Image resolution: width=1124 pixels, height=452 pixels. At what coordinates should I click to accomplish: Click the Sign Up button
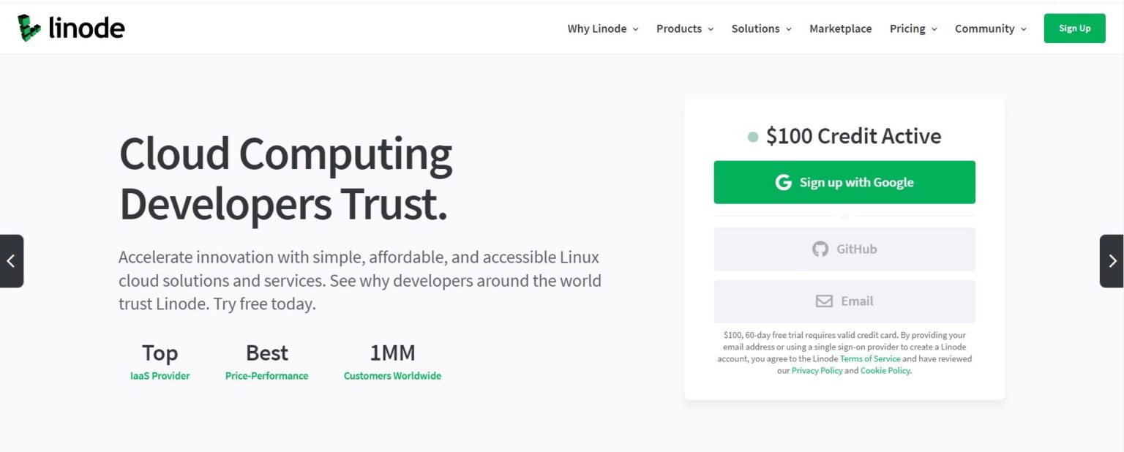(x=1074, y=28)
